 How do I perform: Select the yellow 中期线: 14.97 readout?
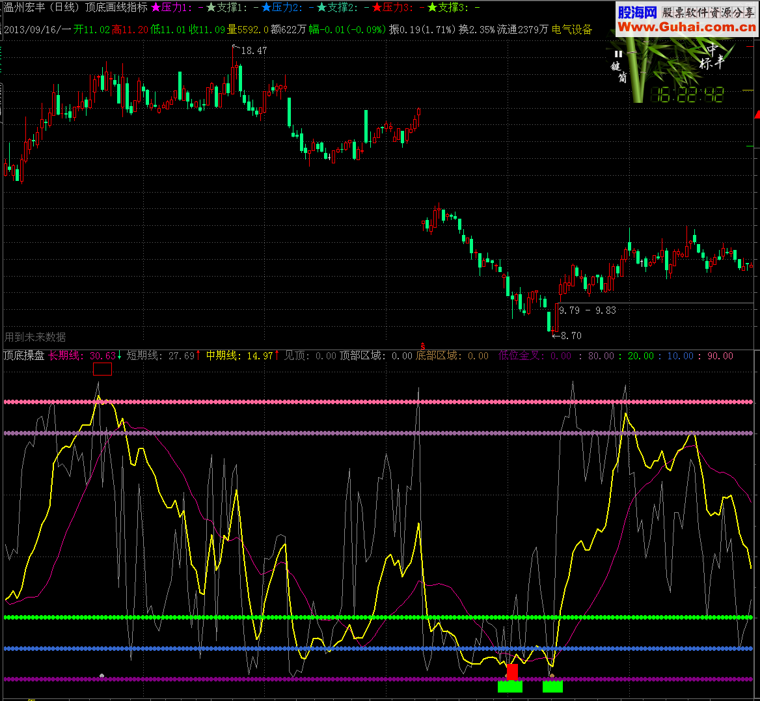[239, 356]
